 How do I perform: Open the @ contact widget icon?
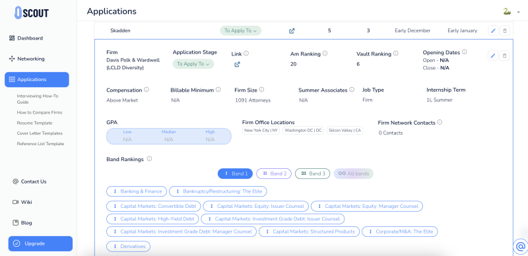[x=521, y=246]
